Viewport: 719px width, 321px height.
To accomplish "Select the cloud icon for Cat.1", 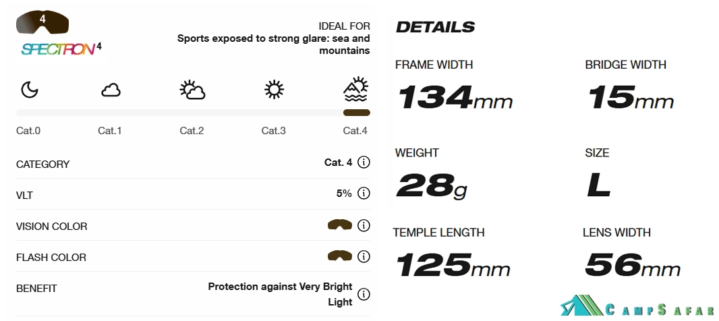I will click(111, 90).
